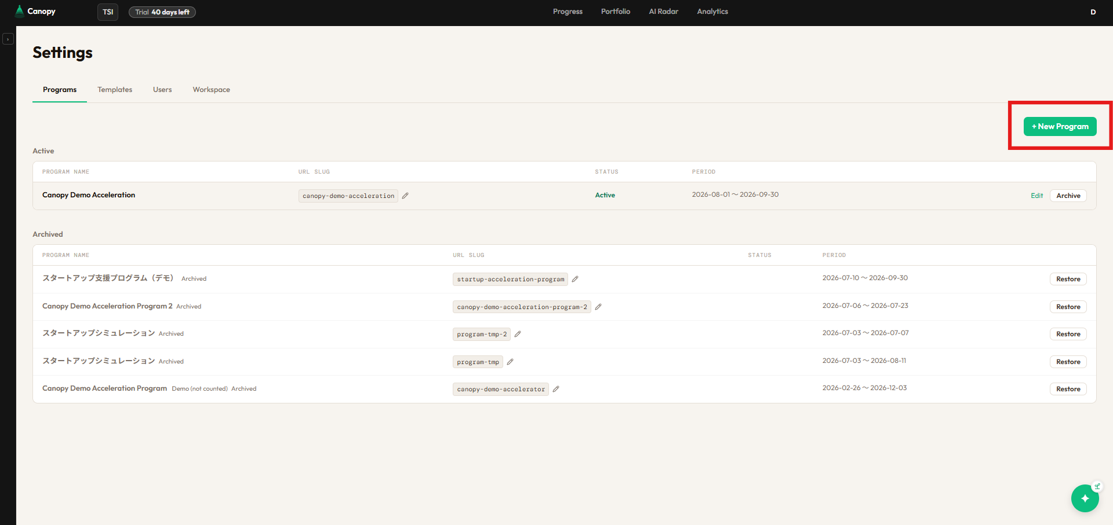Edit the startup-acceleration-program slug pencil icon

pos(575,279)
